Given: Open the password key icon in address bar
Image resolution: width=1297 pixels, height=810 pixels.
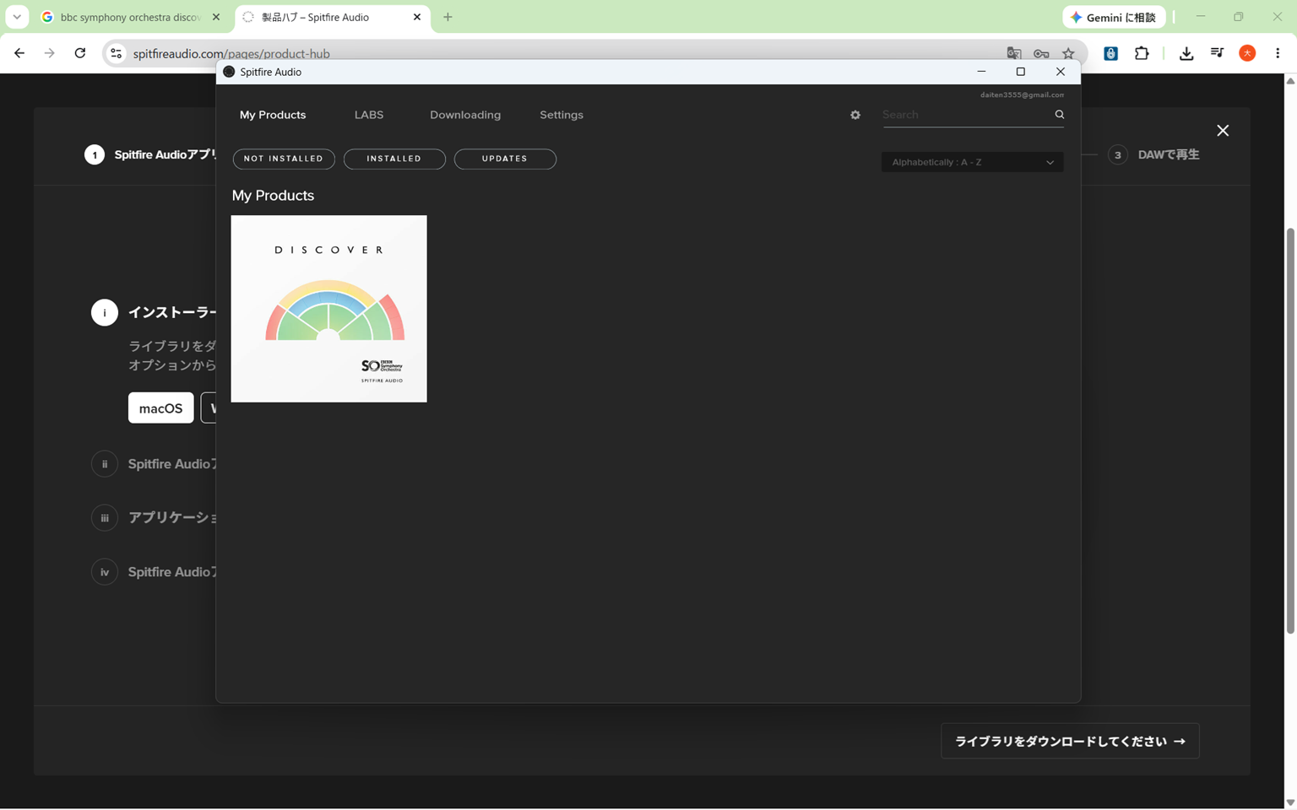Looking at the screenshot, I should tap(1041, 53).
